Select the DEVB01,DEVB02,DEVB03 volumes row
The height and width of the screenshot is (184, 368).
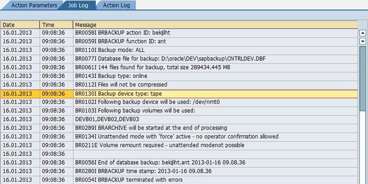179,119
